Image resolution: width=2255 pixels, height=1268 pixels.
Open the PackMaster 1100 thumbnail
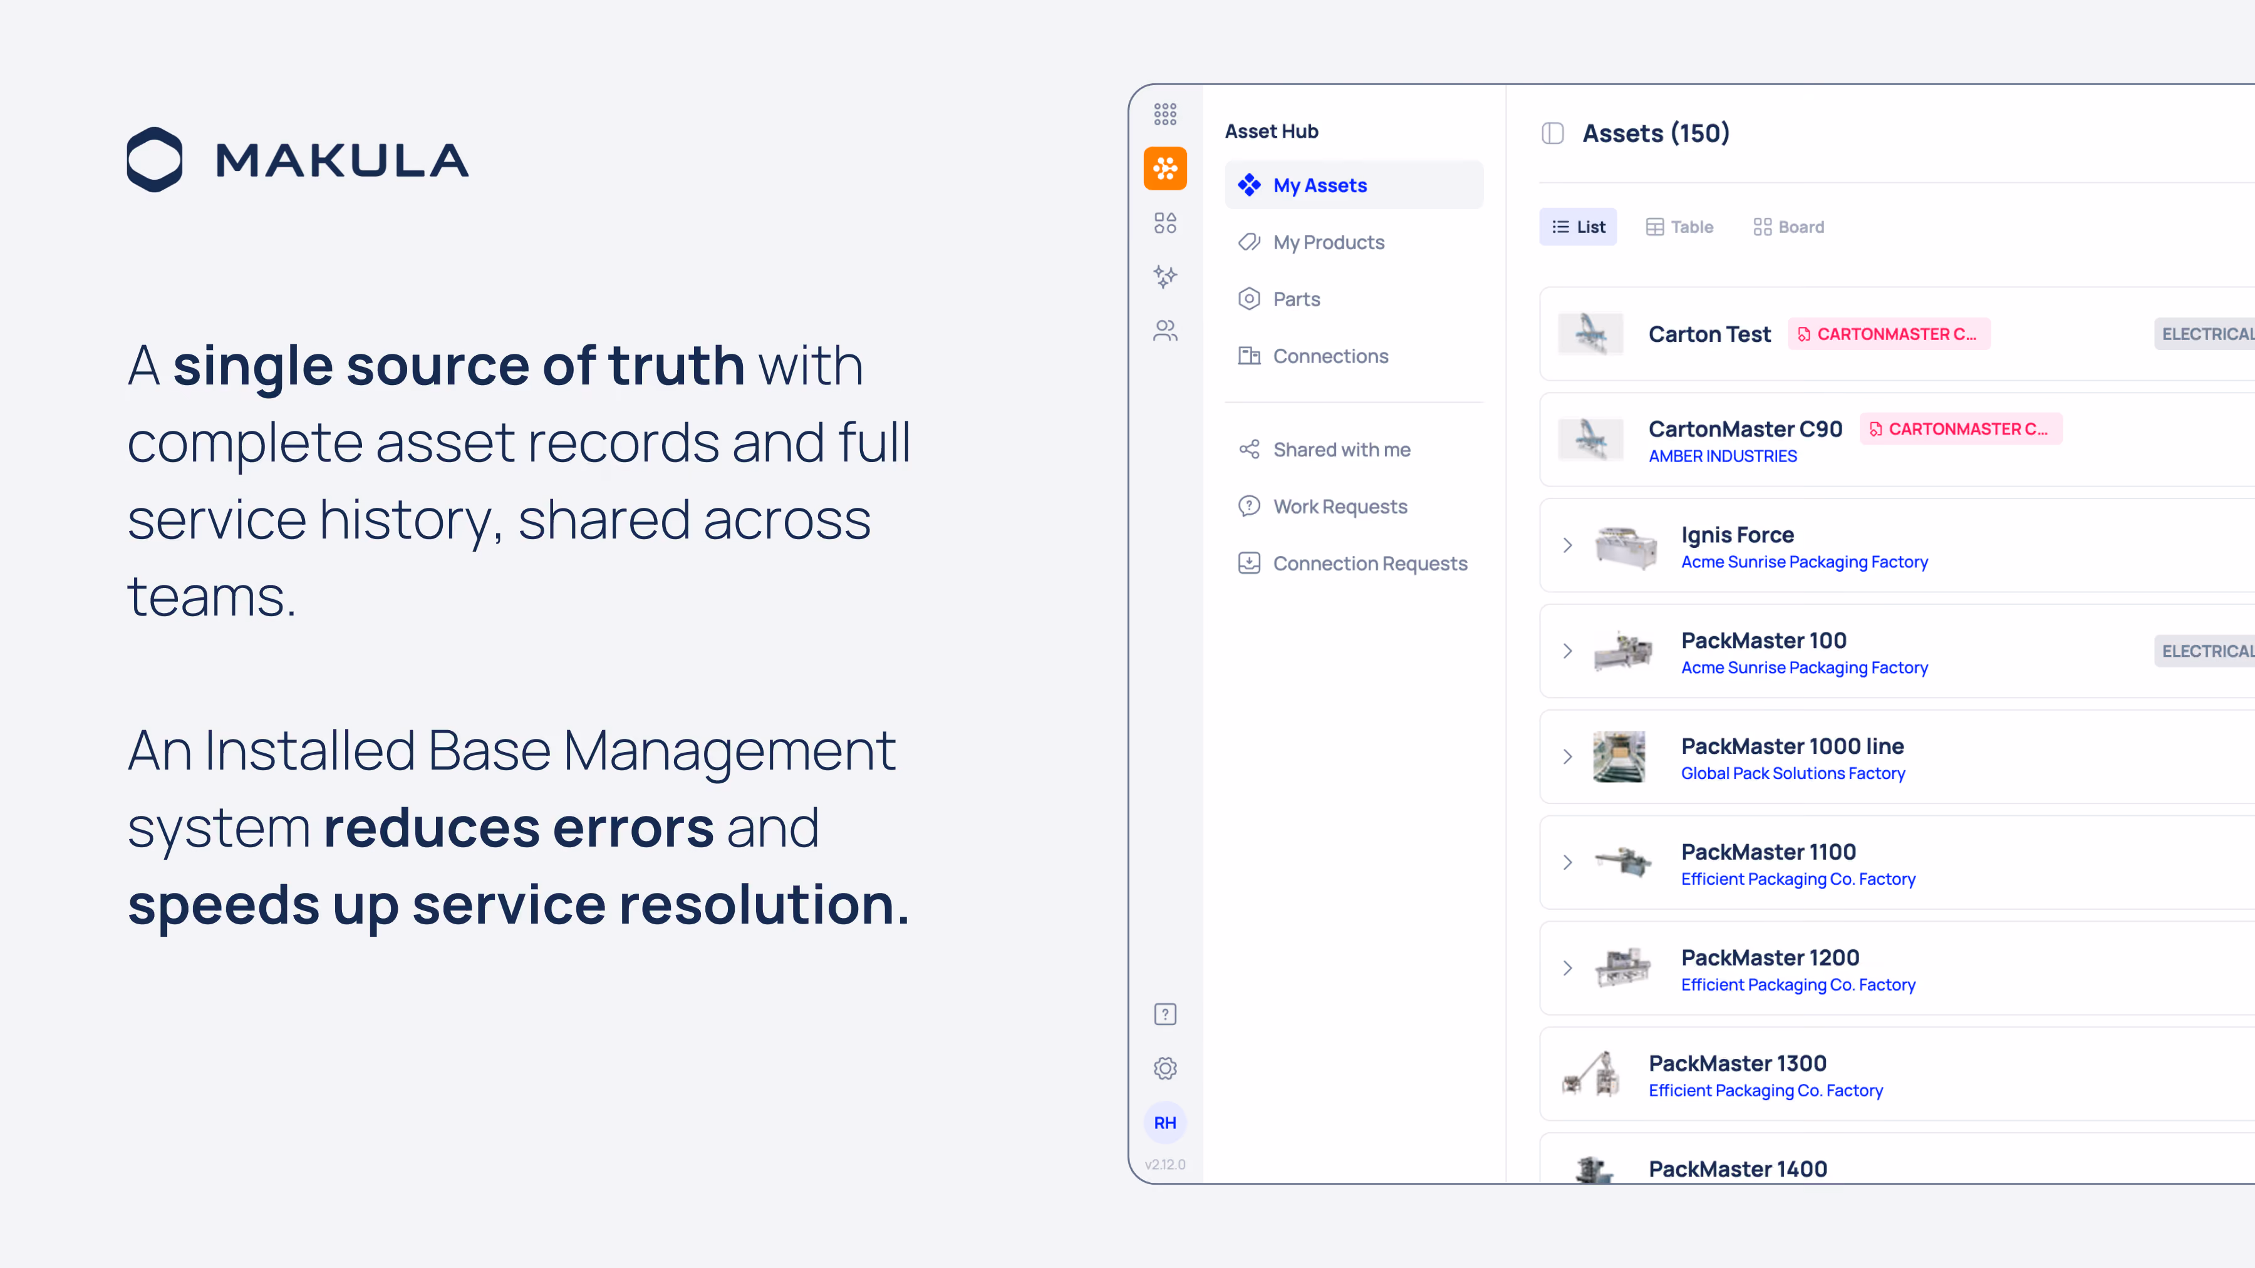[1624, 863]
